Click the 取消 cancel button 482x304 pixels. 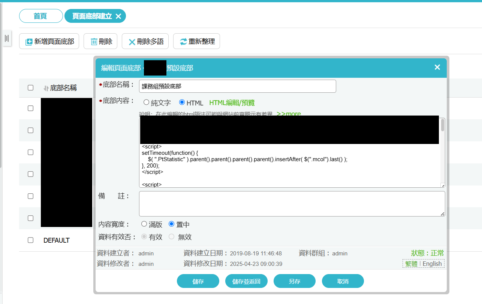[343, 281]
